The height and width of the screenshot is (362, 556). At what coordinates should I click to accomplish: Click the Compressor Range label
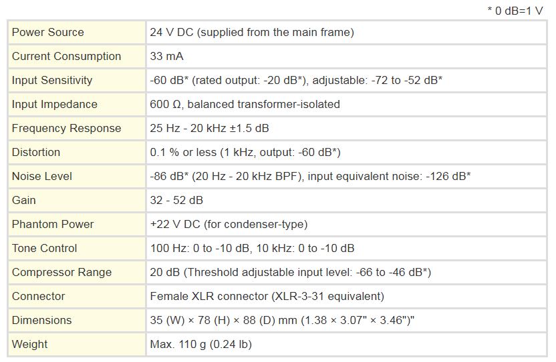61,272
